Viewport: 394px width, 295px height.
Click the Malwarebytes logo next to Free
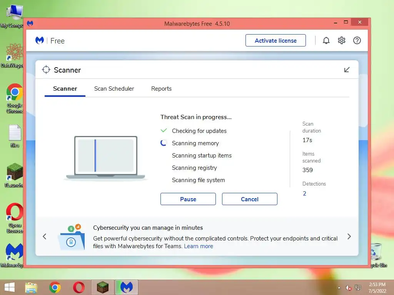tap(40, 40)
